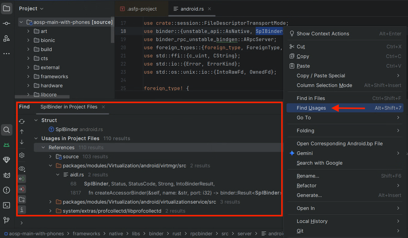This screenshot has width=408, height=238.
Task: Navigate via the rpcbinder breadcrumb
Action: [x=201, y=233]
